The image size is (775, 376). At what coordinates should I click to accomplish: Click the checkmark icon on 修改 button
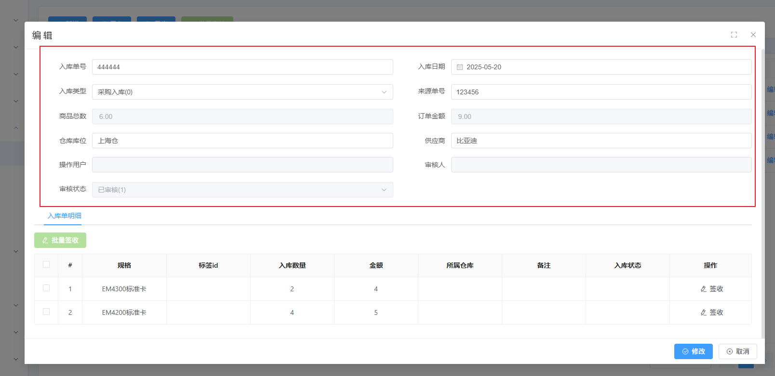(x=685, y=351)
